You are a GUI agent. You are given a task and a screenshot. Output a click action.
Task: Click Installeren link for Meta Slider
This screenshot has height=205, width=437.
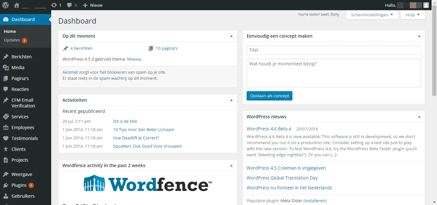click(x=315, y=201)
